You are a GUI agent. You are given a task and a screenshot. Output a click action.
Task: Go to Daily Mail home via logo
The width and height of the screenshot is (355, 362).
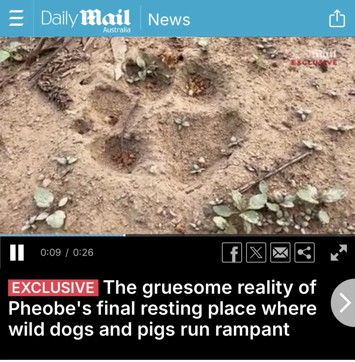pyautogui.click(x=86, y=18)
